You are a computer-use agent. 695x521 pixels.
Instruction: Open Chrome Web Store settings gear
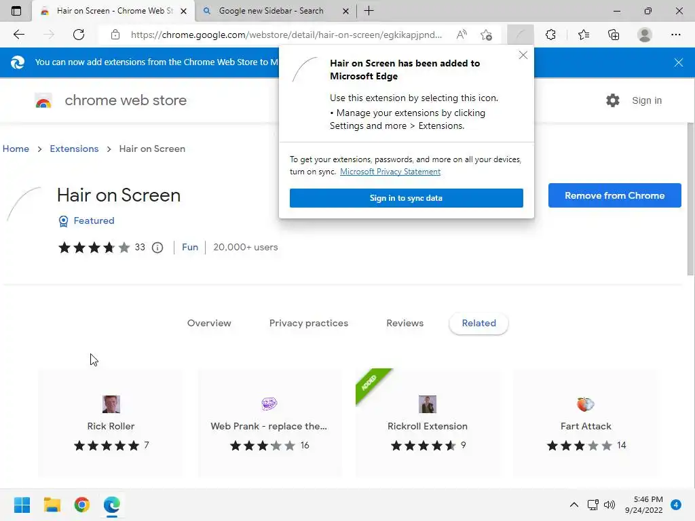tap(613, 100)
